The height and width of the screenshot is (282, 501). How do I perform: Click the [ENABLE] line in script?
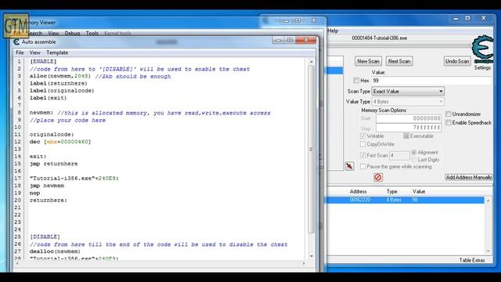[43, 61]
